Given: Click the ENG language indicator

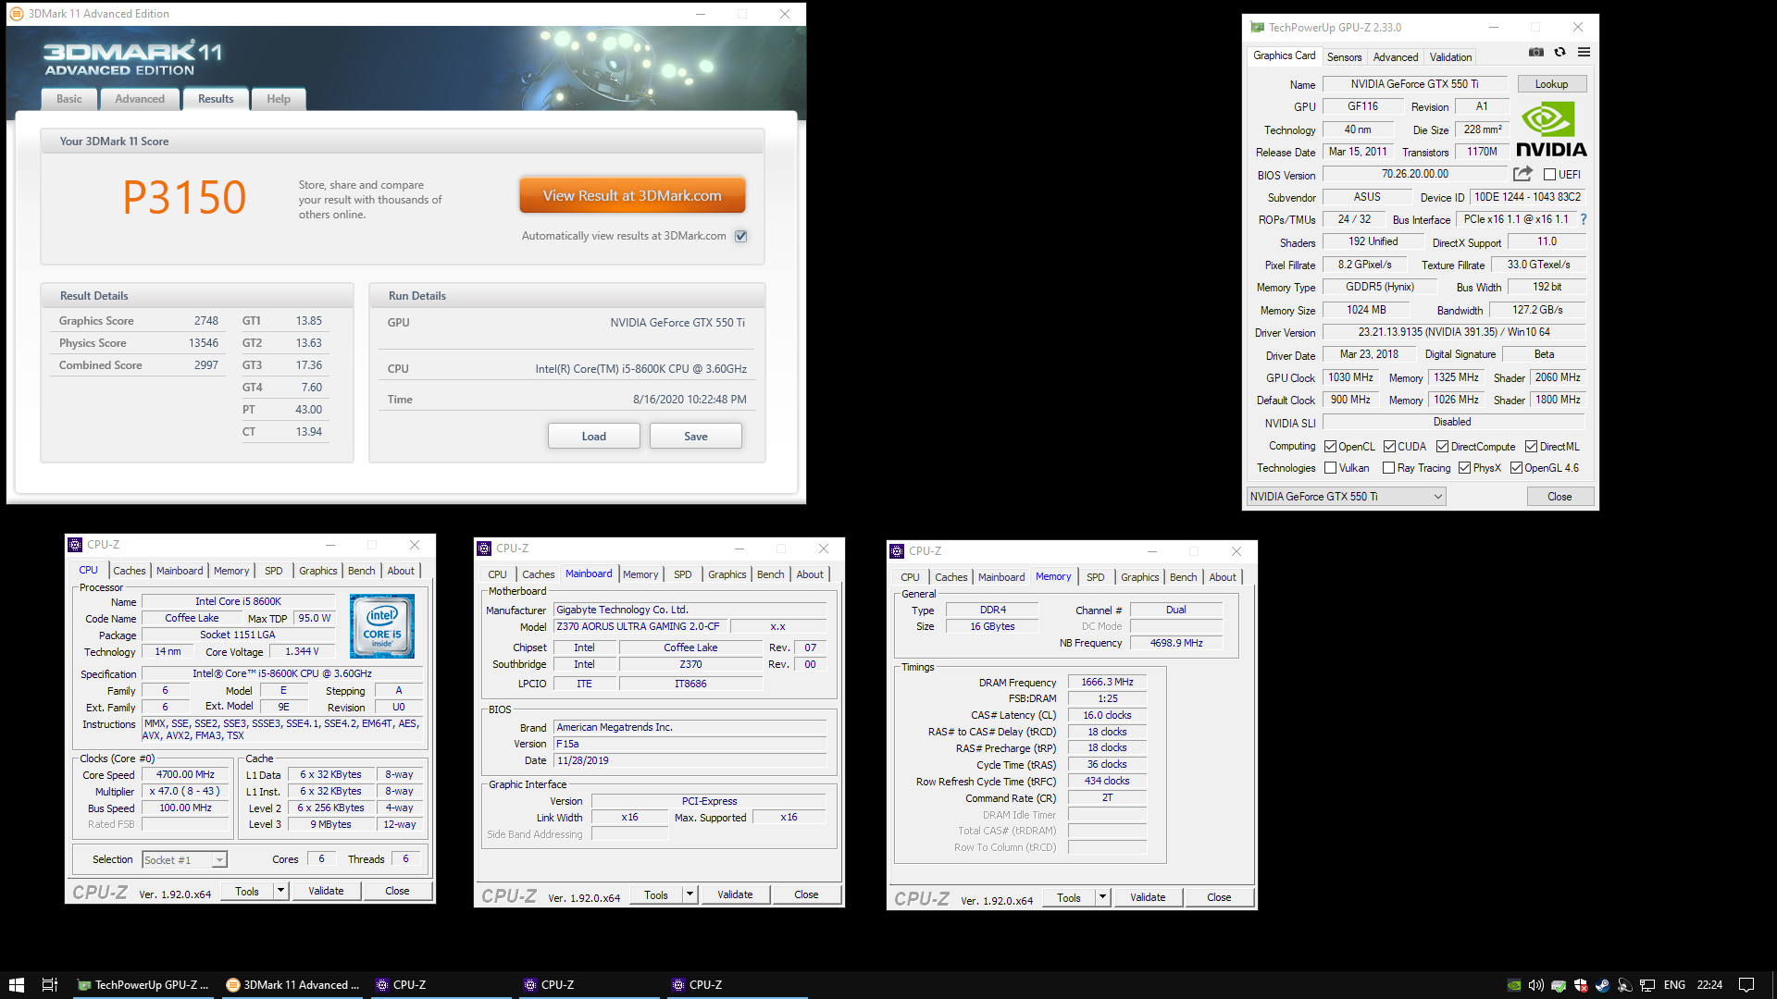Looking at the screenshot, I should pyautogui.click(x=1674, y=985).
